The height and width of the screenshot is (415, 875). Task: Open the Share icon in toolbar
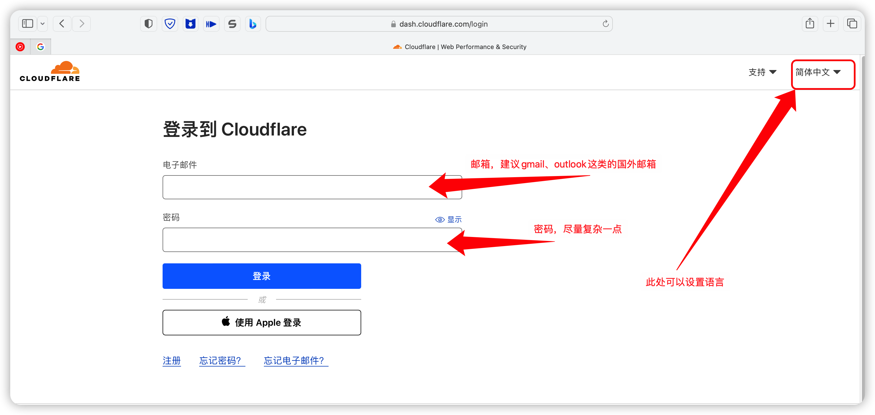[x=810, y=24]
